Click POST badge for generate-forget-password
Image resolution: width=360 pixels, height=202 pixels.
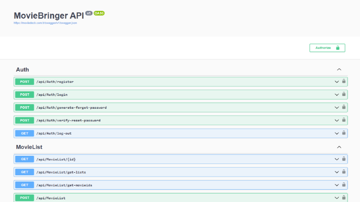pos(25,107)
